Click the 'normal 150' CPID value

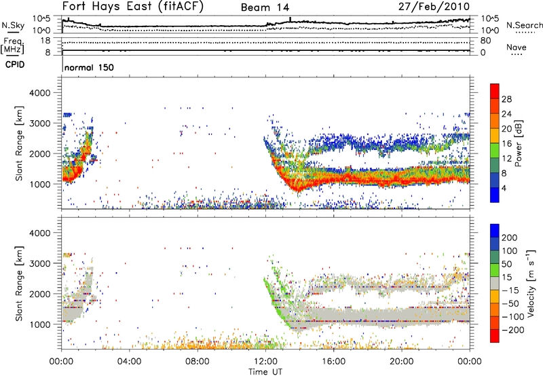(89, 67)
